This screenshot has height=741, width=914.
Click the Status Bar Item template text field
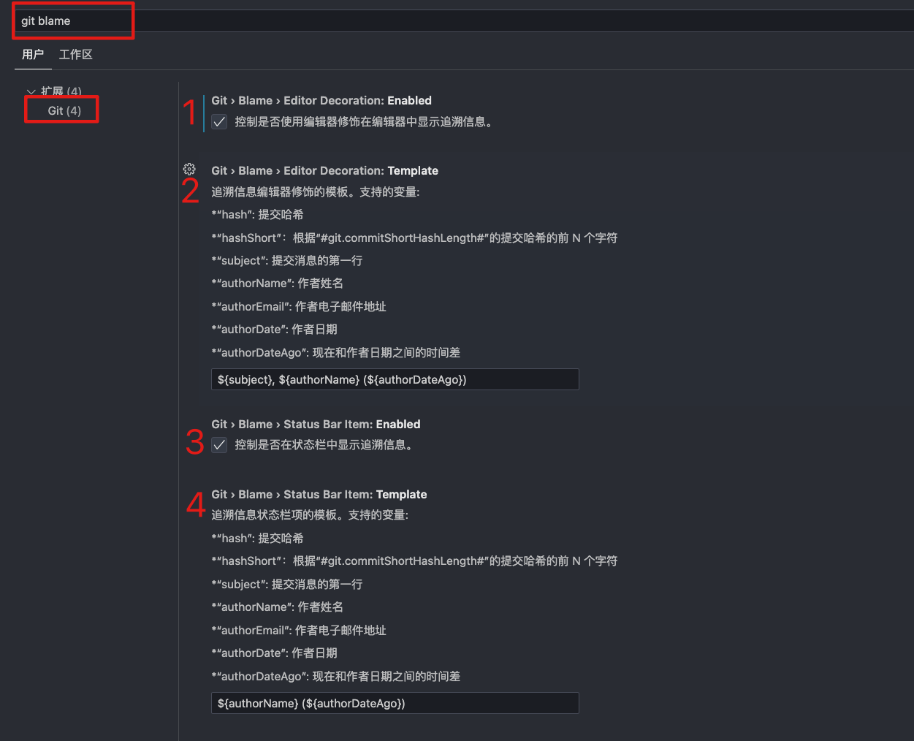(395, 703)
